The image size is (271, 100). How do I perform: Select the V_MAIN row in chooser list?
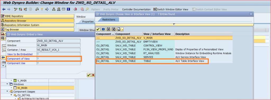point(164,38)
